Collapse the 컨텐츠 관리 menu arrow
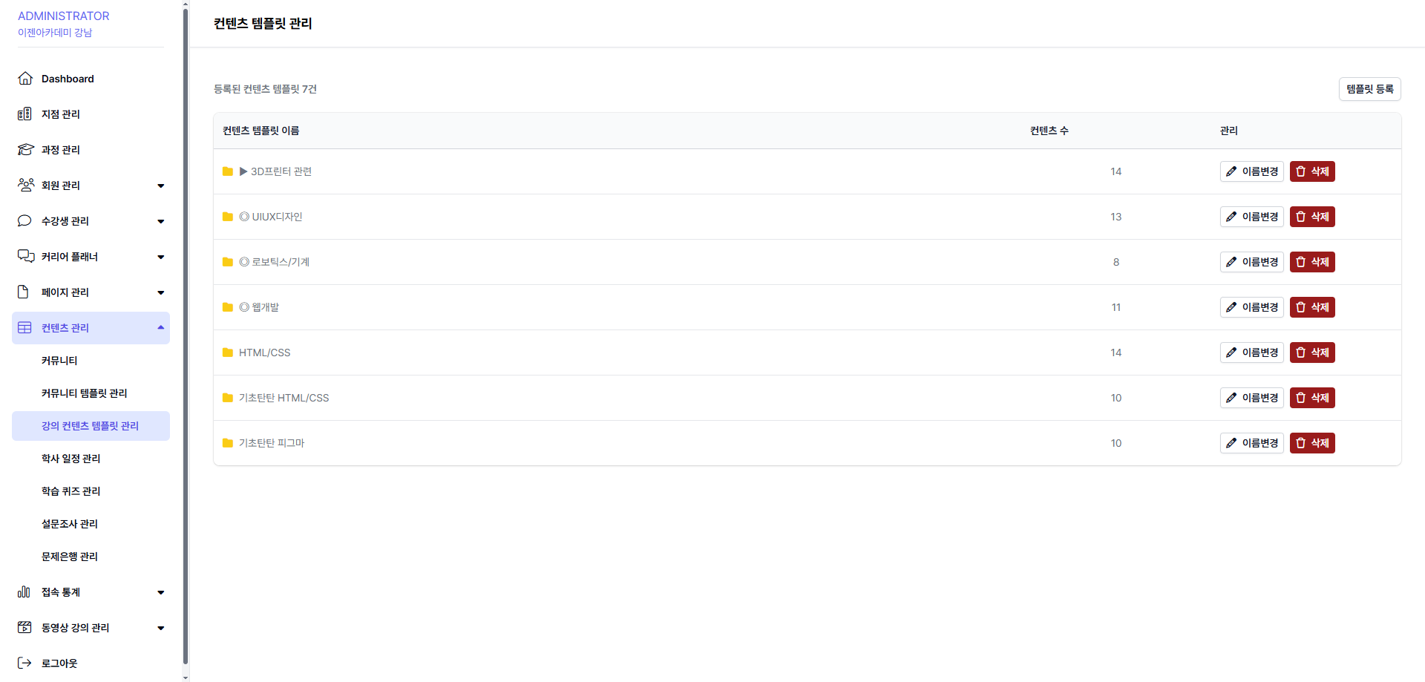The image size is (1425, 682). 160,328
